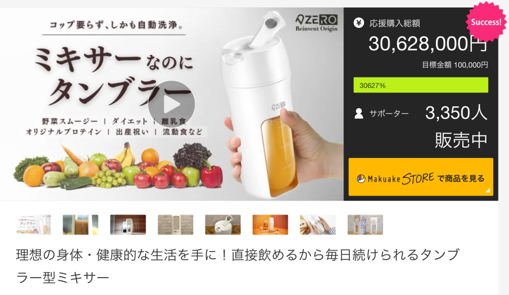Viewport: 509px width, 295px height.
Task: Click the 3,350人 supporter count
Action: tap(456, 113)
